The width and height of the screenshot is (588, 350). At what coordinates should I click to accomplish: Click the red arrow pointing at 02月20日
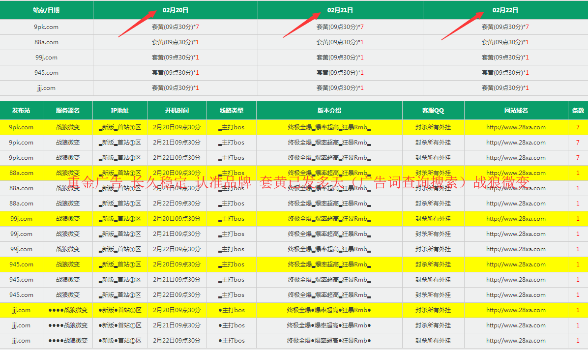(142, 22)
